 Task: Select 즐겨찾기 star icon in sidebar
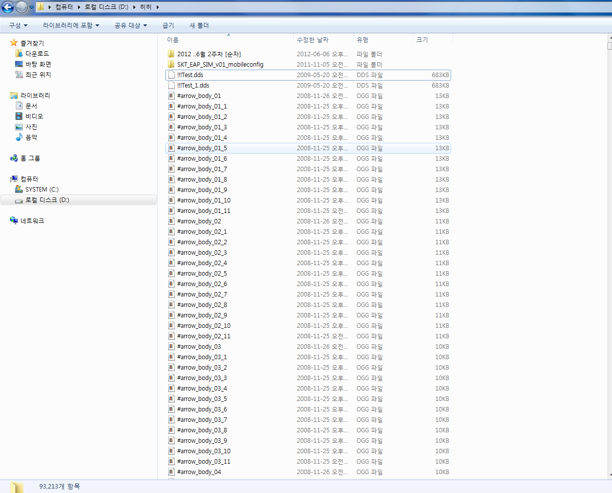[x=14, y=43]
